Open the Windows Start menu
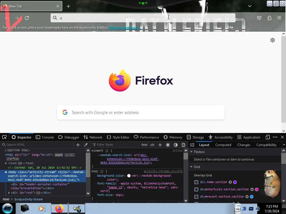This screenshot has width=286, height=214. coord(7,208)
